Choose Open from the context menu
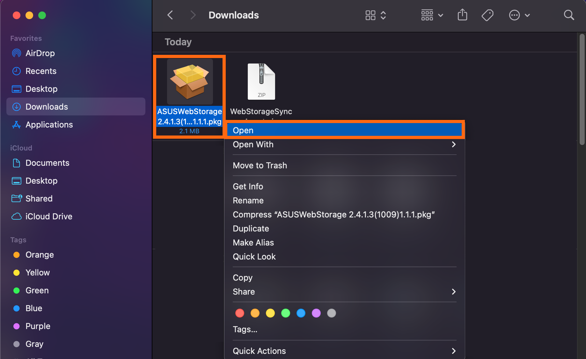Viewport: 586px width, 359px height. tap(344, 130)
